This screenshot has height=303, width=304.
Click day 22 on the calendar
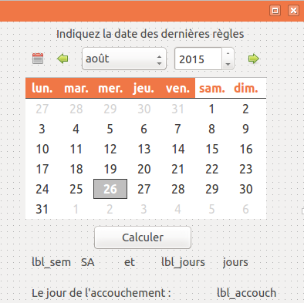pyautogui.click(x=211, y=169)
